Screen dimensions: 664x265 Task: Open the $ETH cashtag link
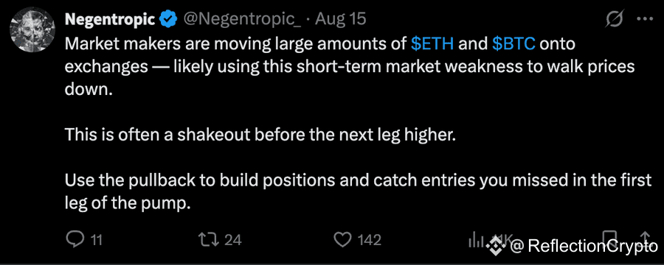(432, 44)
